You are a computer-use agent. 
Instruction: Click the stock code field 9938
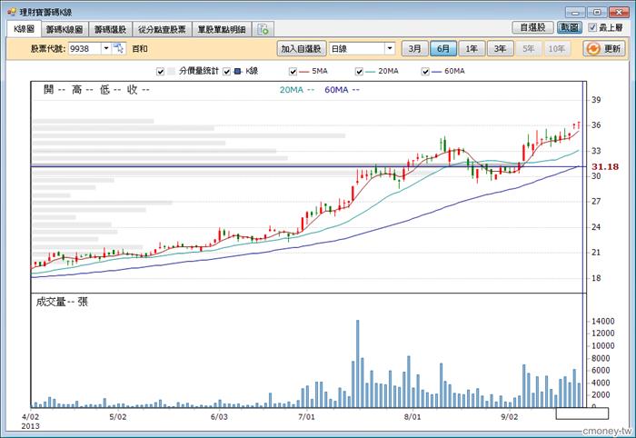click(84, 49)
